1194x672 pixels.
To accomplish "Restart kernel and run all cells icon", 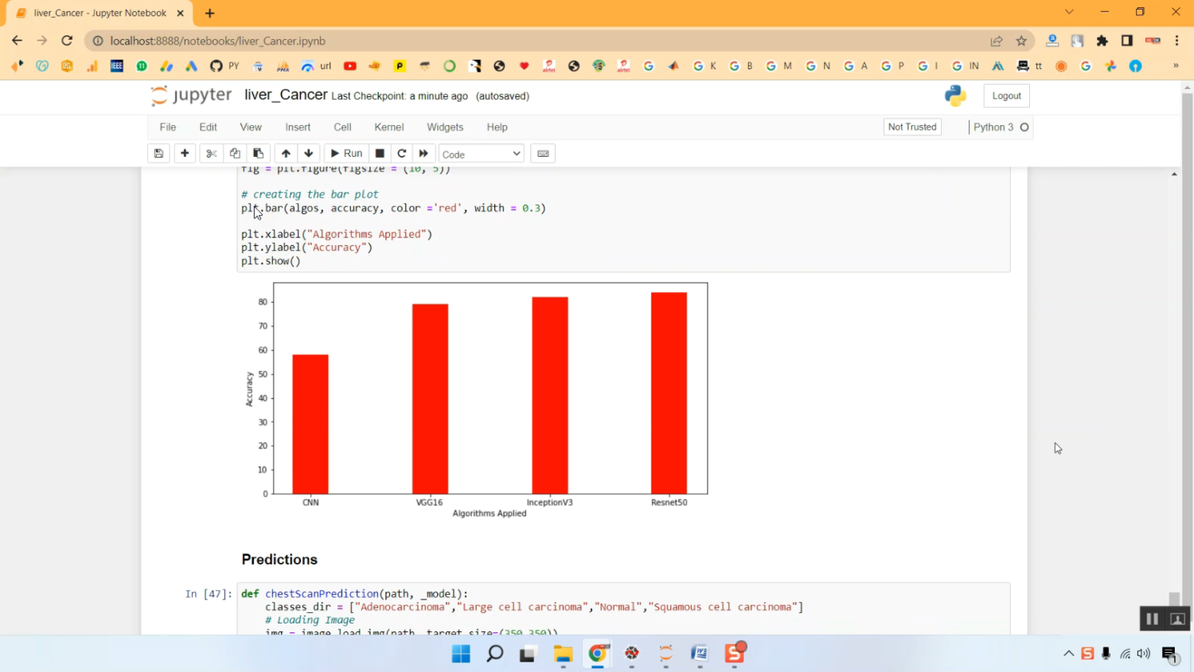I will pos(423,154).
